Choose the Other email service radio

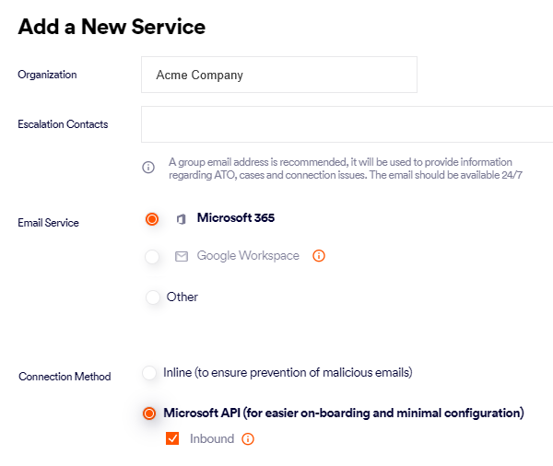click(x=153, y=297)
